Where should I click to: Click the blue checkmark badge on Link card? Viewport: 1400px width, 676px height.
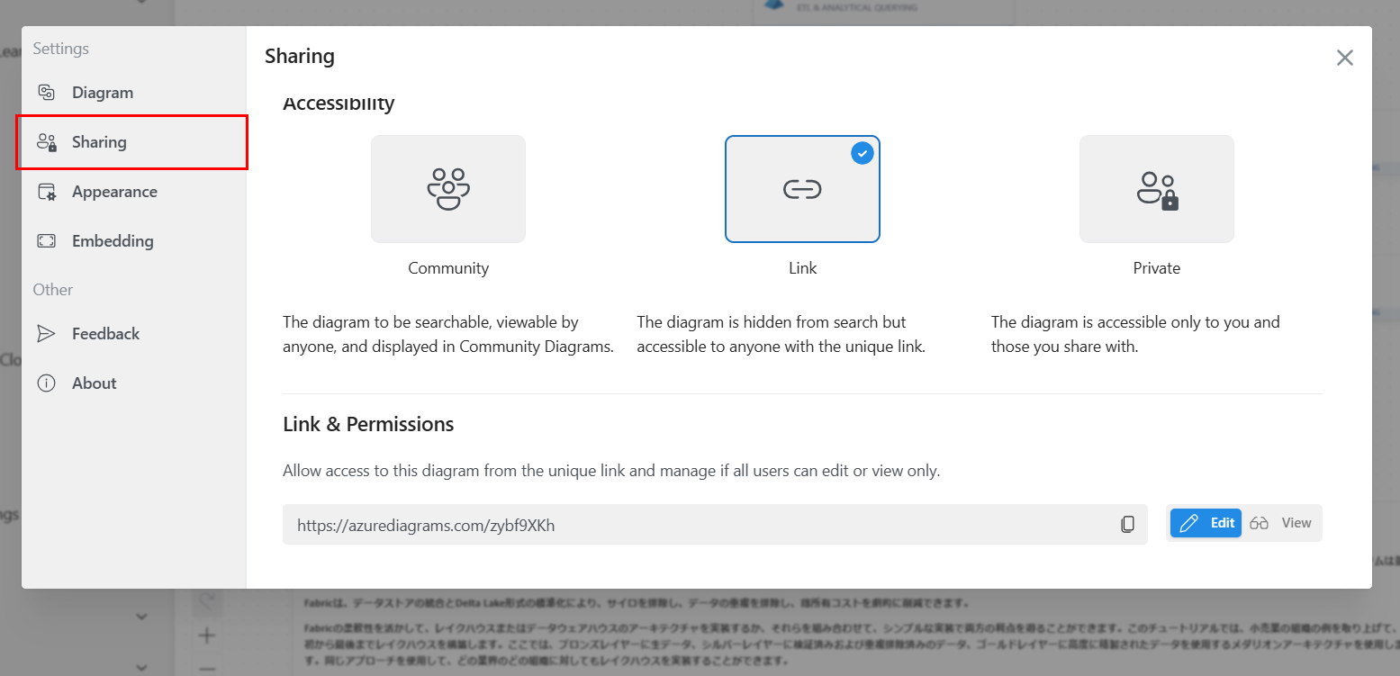[x=863, y=153]
